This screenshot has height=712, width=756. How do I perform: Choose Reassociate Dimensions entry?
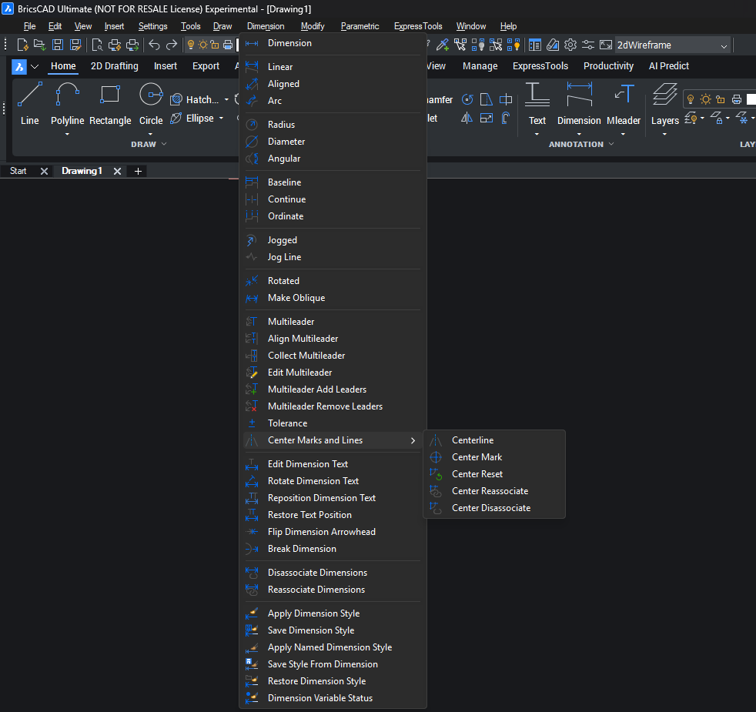(333, 590)
